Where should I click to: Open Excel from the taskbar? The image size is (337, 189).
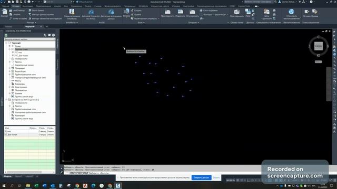pos(36,185)
